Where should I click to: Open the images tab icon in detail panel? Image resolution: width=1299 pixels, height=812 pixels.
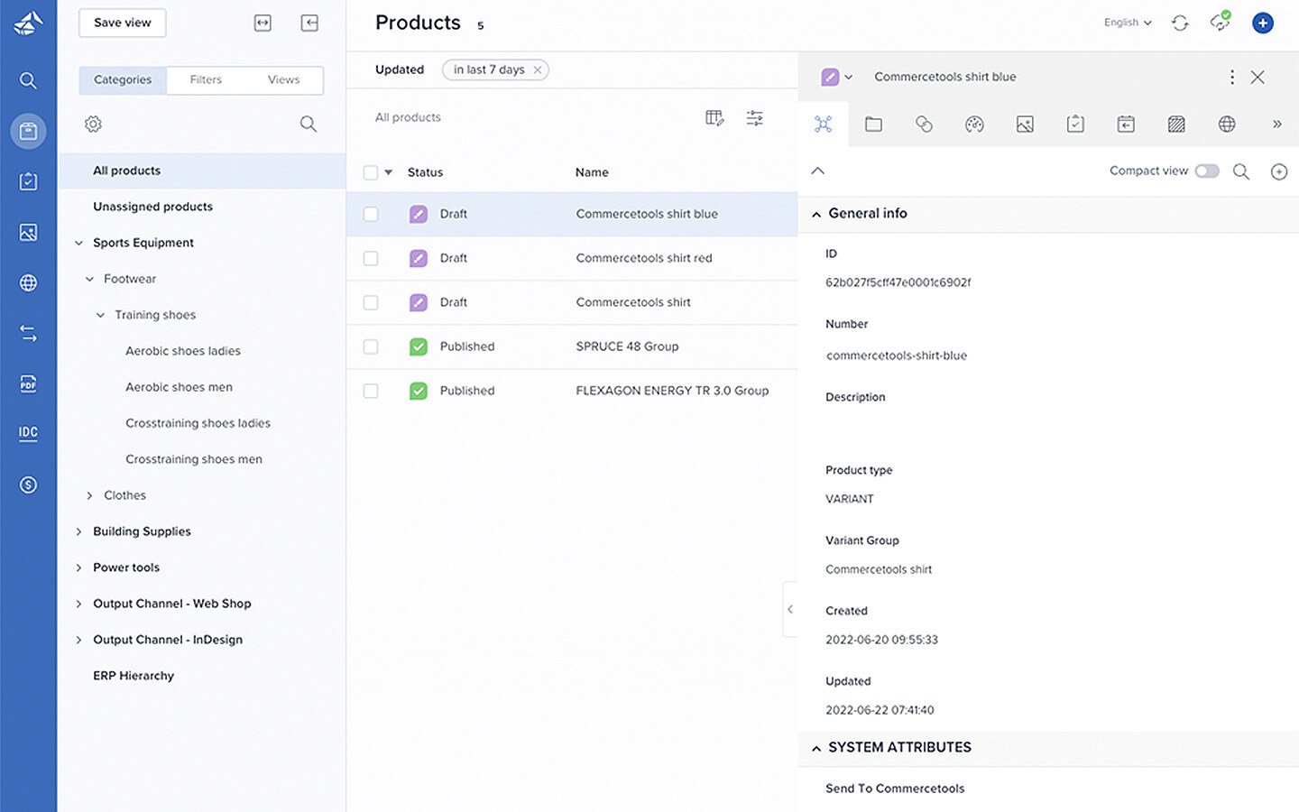pyautogui.click(x=1025, y=125)
